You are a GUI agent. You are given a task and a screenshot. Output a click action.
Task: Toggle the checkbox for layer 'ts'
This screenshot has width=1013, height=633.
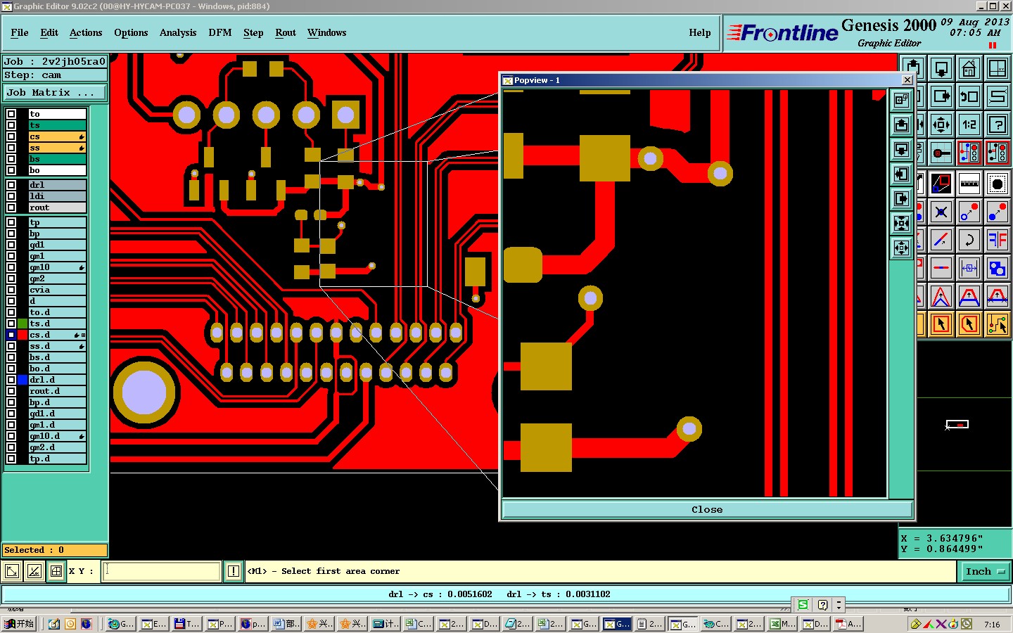tap(11, 125)
